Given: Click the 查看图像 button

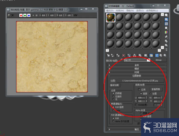Looking at the screenshot, I should (156, 89).
